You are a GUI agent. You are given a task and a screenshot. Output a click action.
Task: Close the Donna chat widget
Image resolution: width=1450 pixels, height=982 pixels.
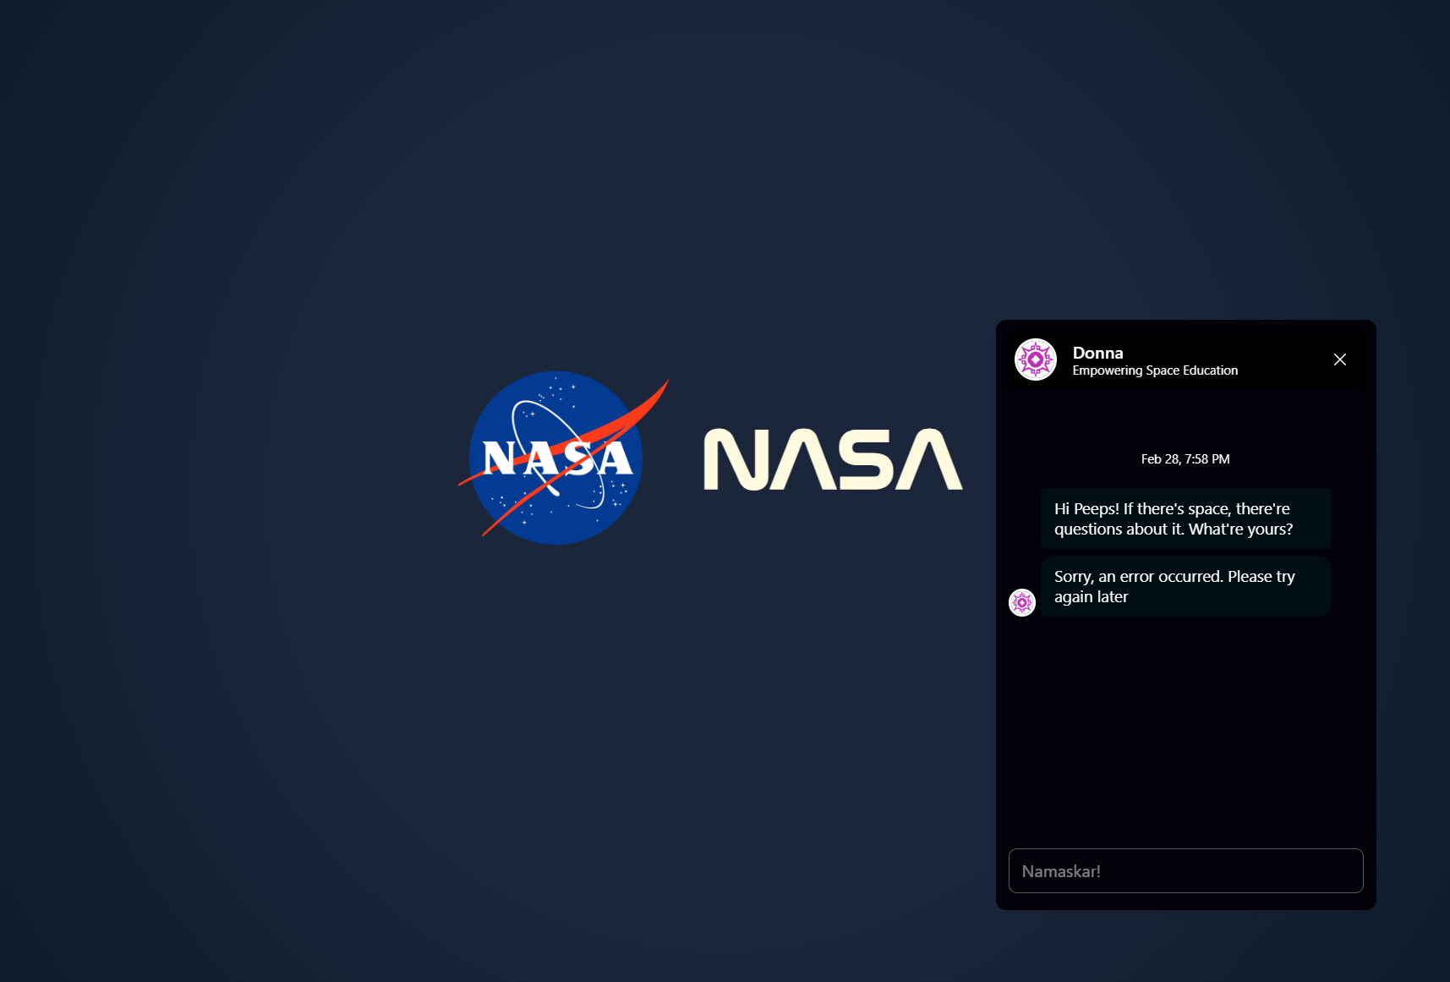[1340, 359]
